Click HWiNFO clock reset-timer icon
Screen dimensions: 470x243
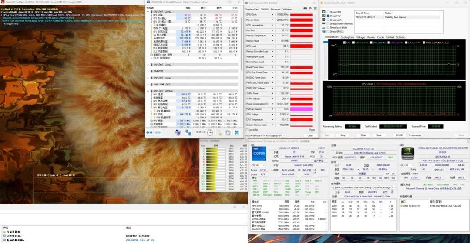[210, 132]
